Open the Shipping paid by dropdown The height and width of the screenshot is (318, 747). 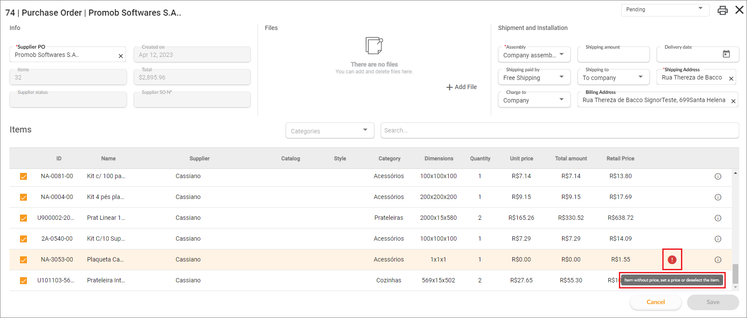534,77
